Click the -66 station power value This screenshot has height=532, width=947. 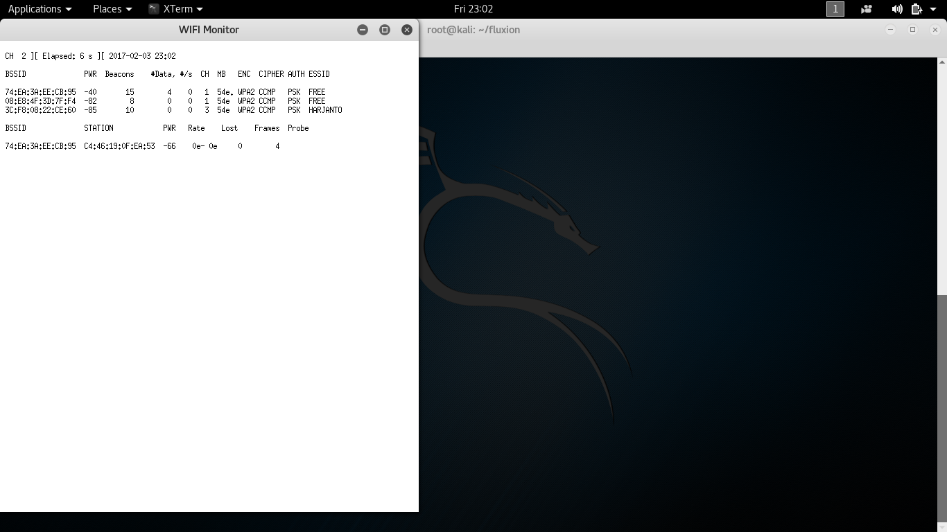coord(169,146)
